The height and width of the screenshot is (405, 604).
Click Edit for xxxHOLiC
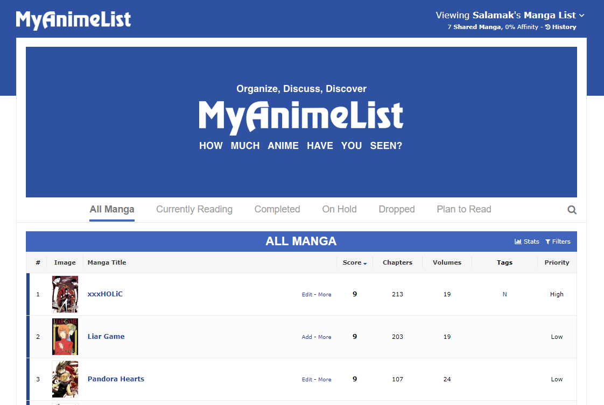coord(307,295)
